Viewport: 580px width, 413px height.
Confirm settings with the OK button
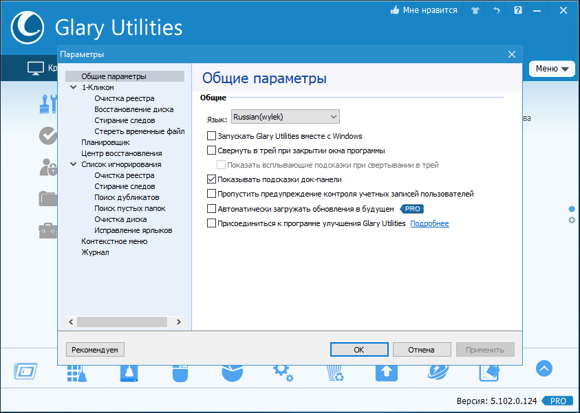[x=359, y=350]
